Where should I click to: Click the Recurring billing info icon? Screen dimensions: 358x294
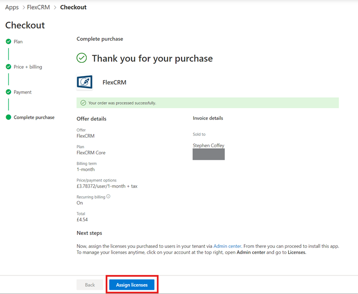pyautogui.click(x=109, y=196)
